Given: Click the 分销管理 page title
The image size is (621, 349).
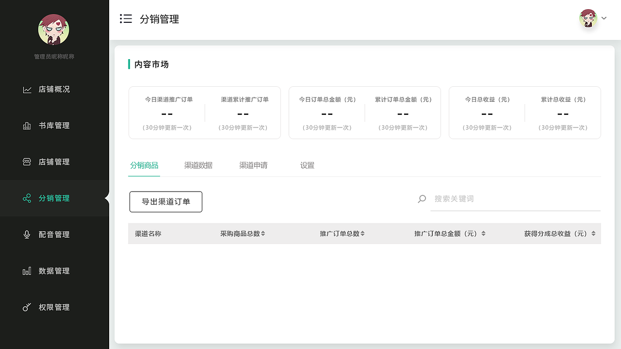Looking at the screenshot, I should pyautogui.click(x=160, y=19).
